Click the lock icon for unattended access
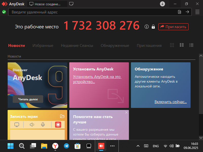203x152 pixels. coord(153,27)
